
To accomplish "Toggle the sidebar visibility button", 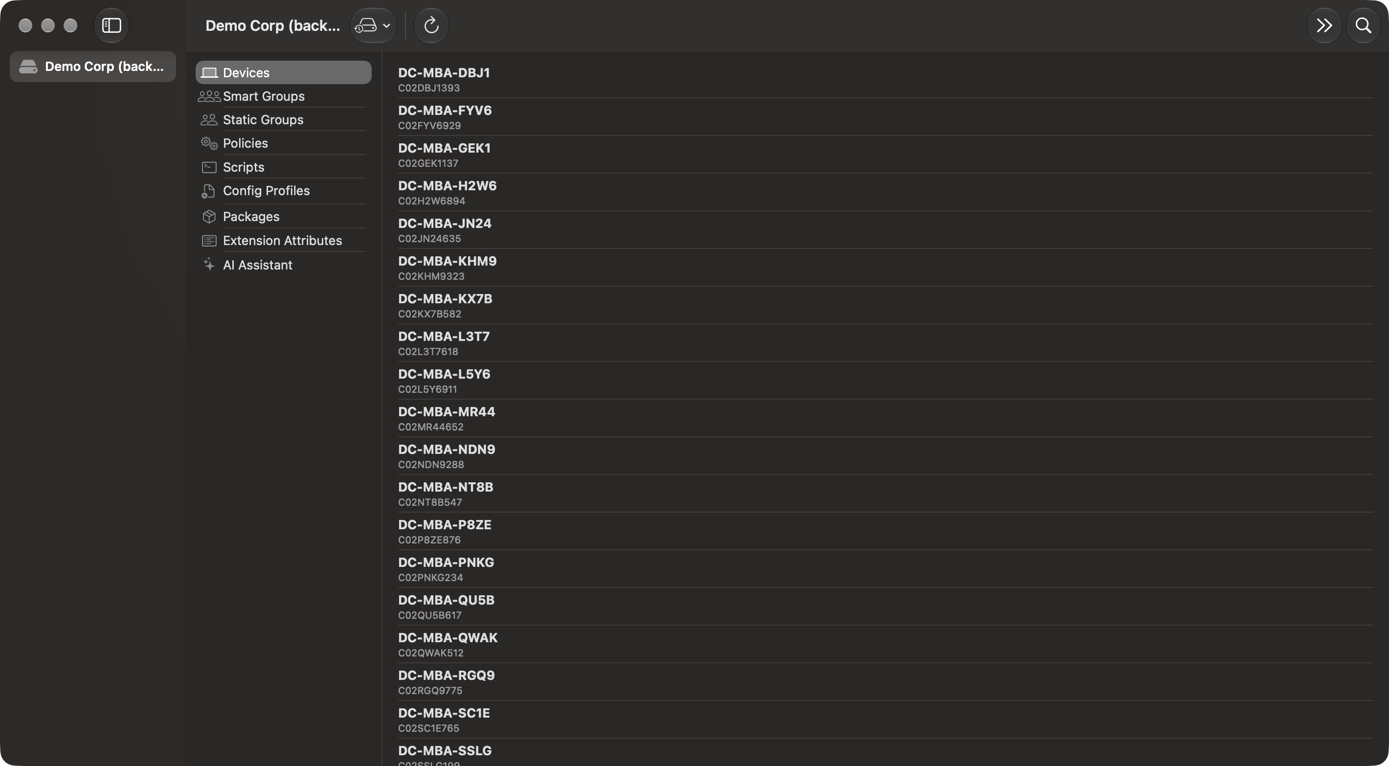I will (112, 25).
